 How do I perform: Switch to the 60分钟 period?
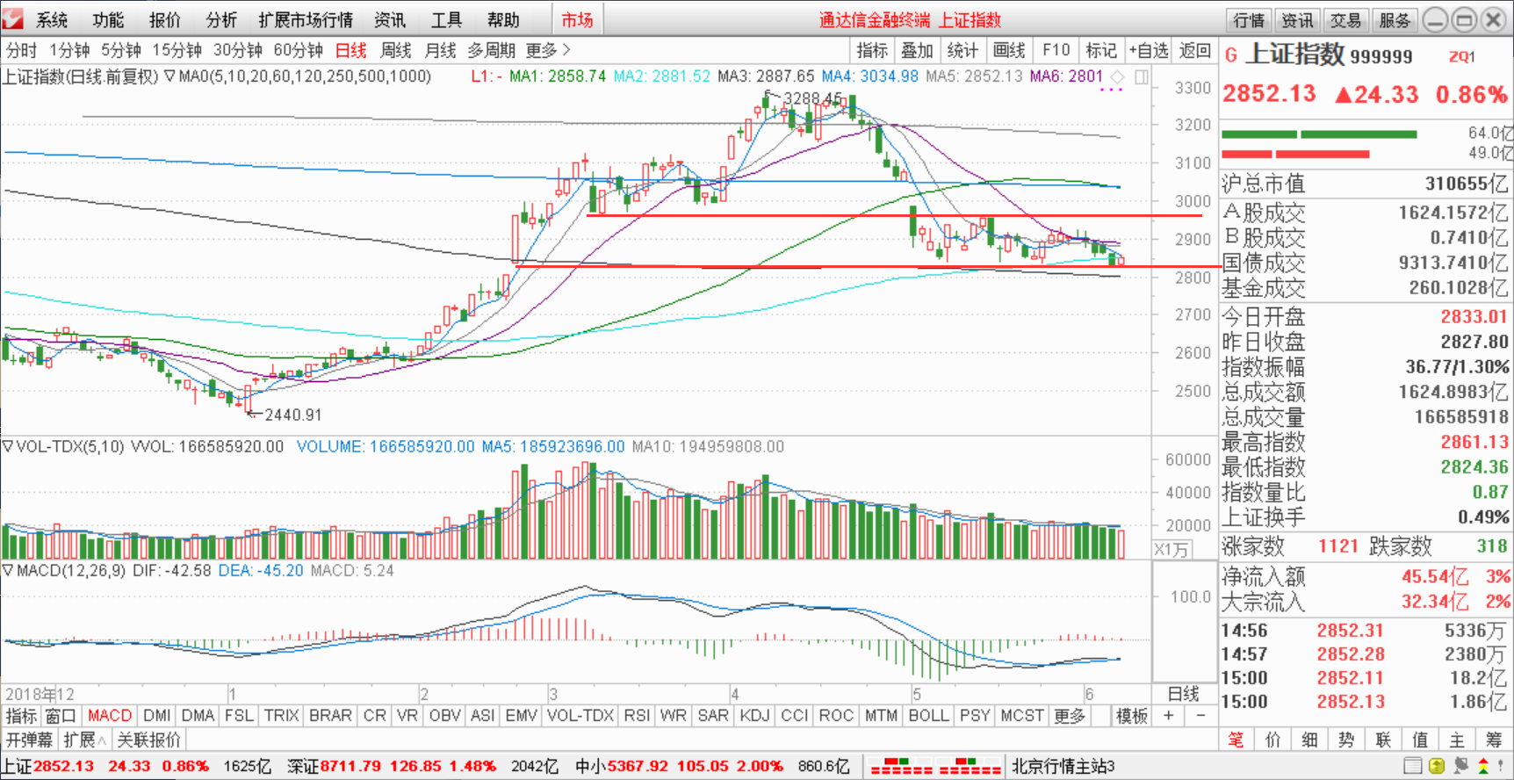click(299, 50)
